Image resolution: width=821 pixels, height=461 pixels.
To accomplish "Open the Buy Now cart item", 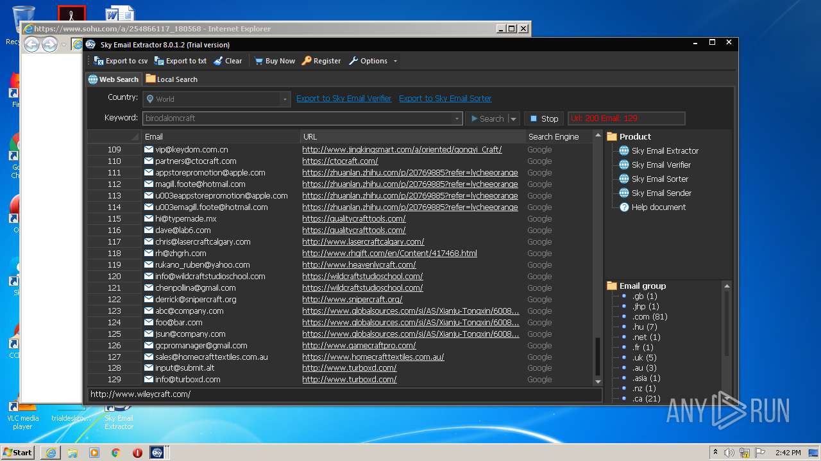I will pos(275,61).
